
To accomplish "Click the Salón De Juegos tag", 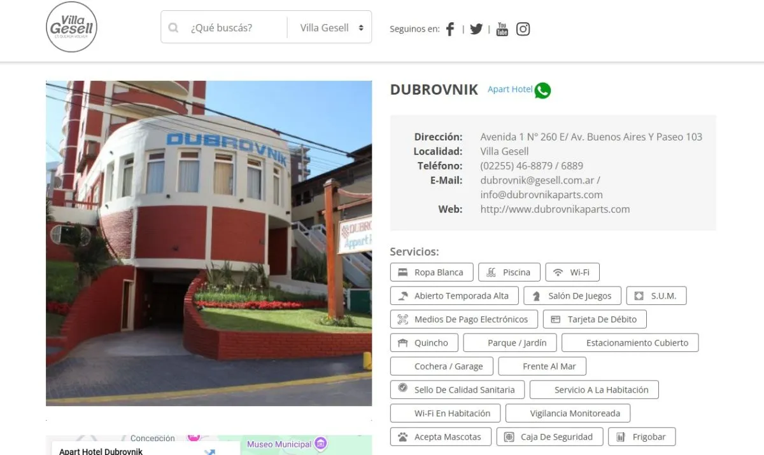I will [x=572, y=296].
